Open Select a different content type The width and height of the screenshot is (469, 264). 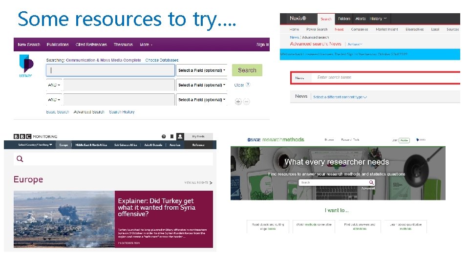(340, 97)
